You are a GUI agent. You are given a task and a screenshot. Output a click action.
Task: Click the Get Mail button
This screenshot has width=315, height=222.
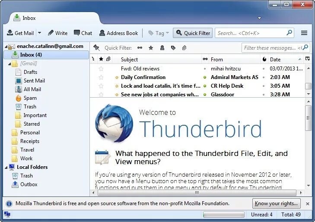pyautogui.click(x=20, y=33)
